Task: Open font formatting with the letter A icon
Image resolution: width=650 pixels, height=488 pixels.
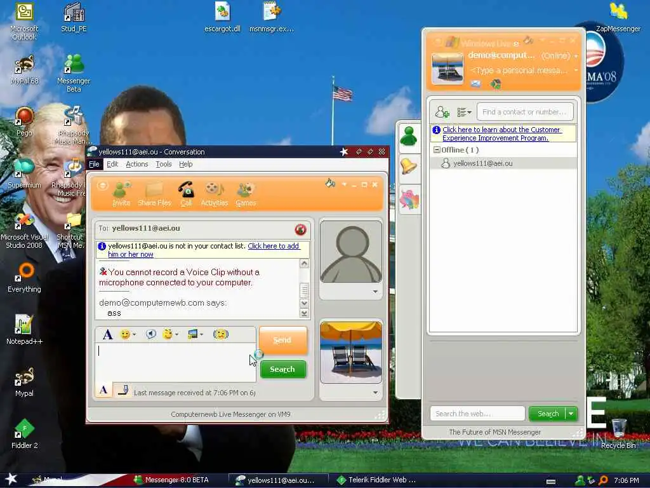Action: tap(108, 334)
